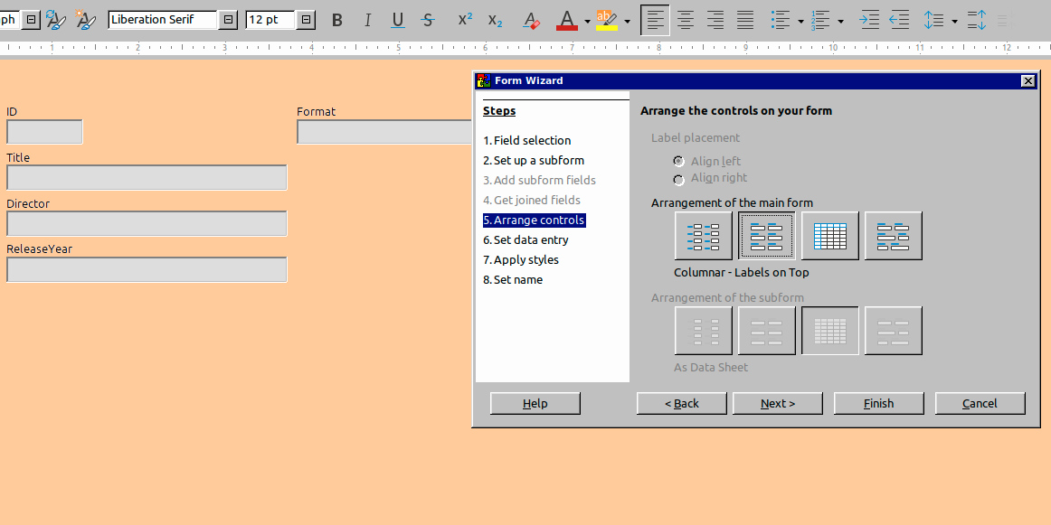Center align the paragraph

coord(686,20)
